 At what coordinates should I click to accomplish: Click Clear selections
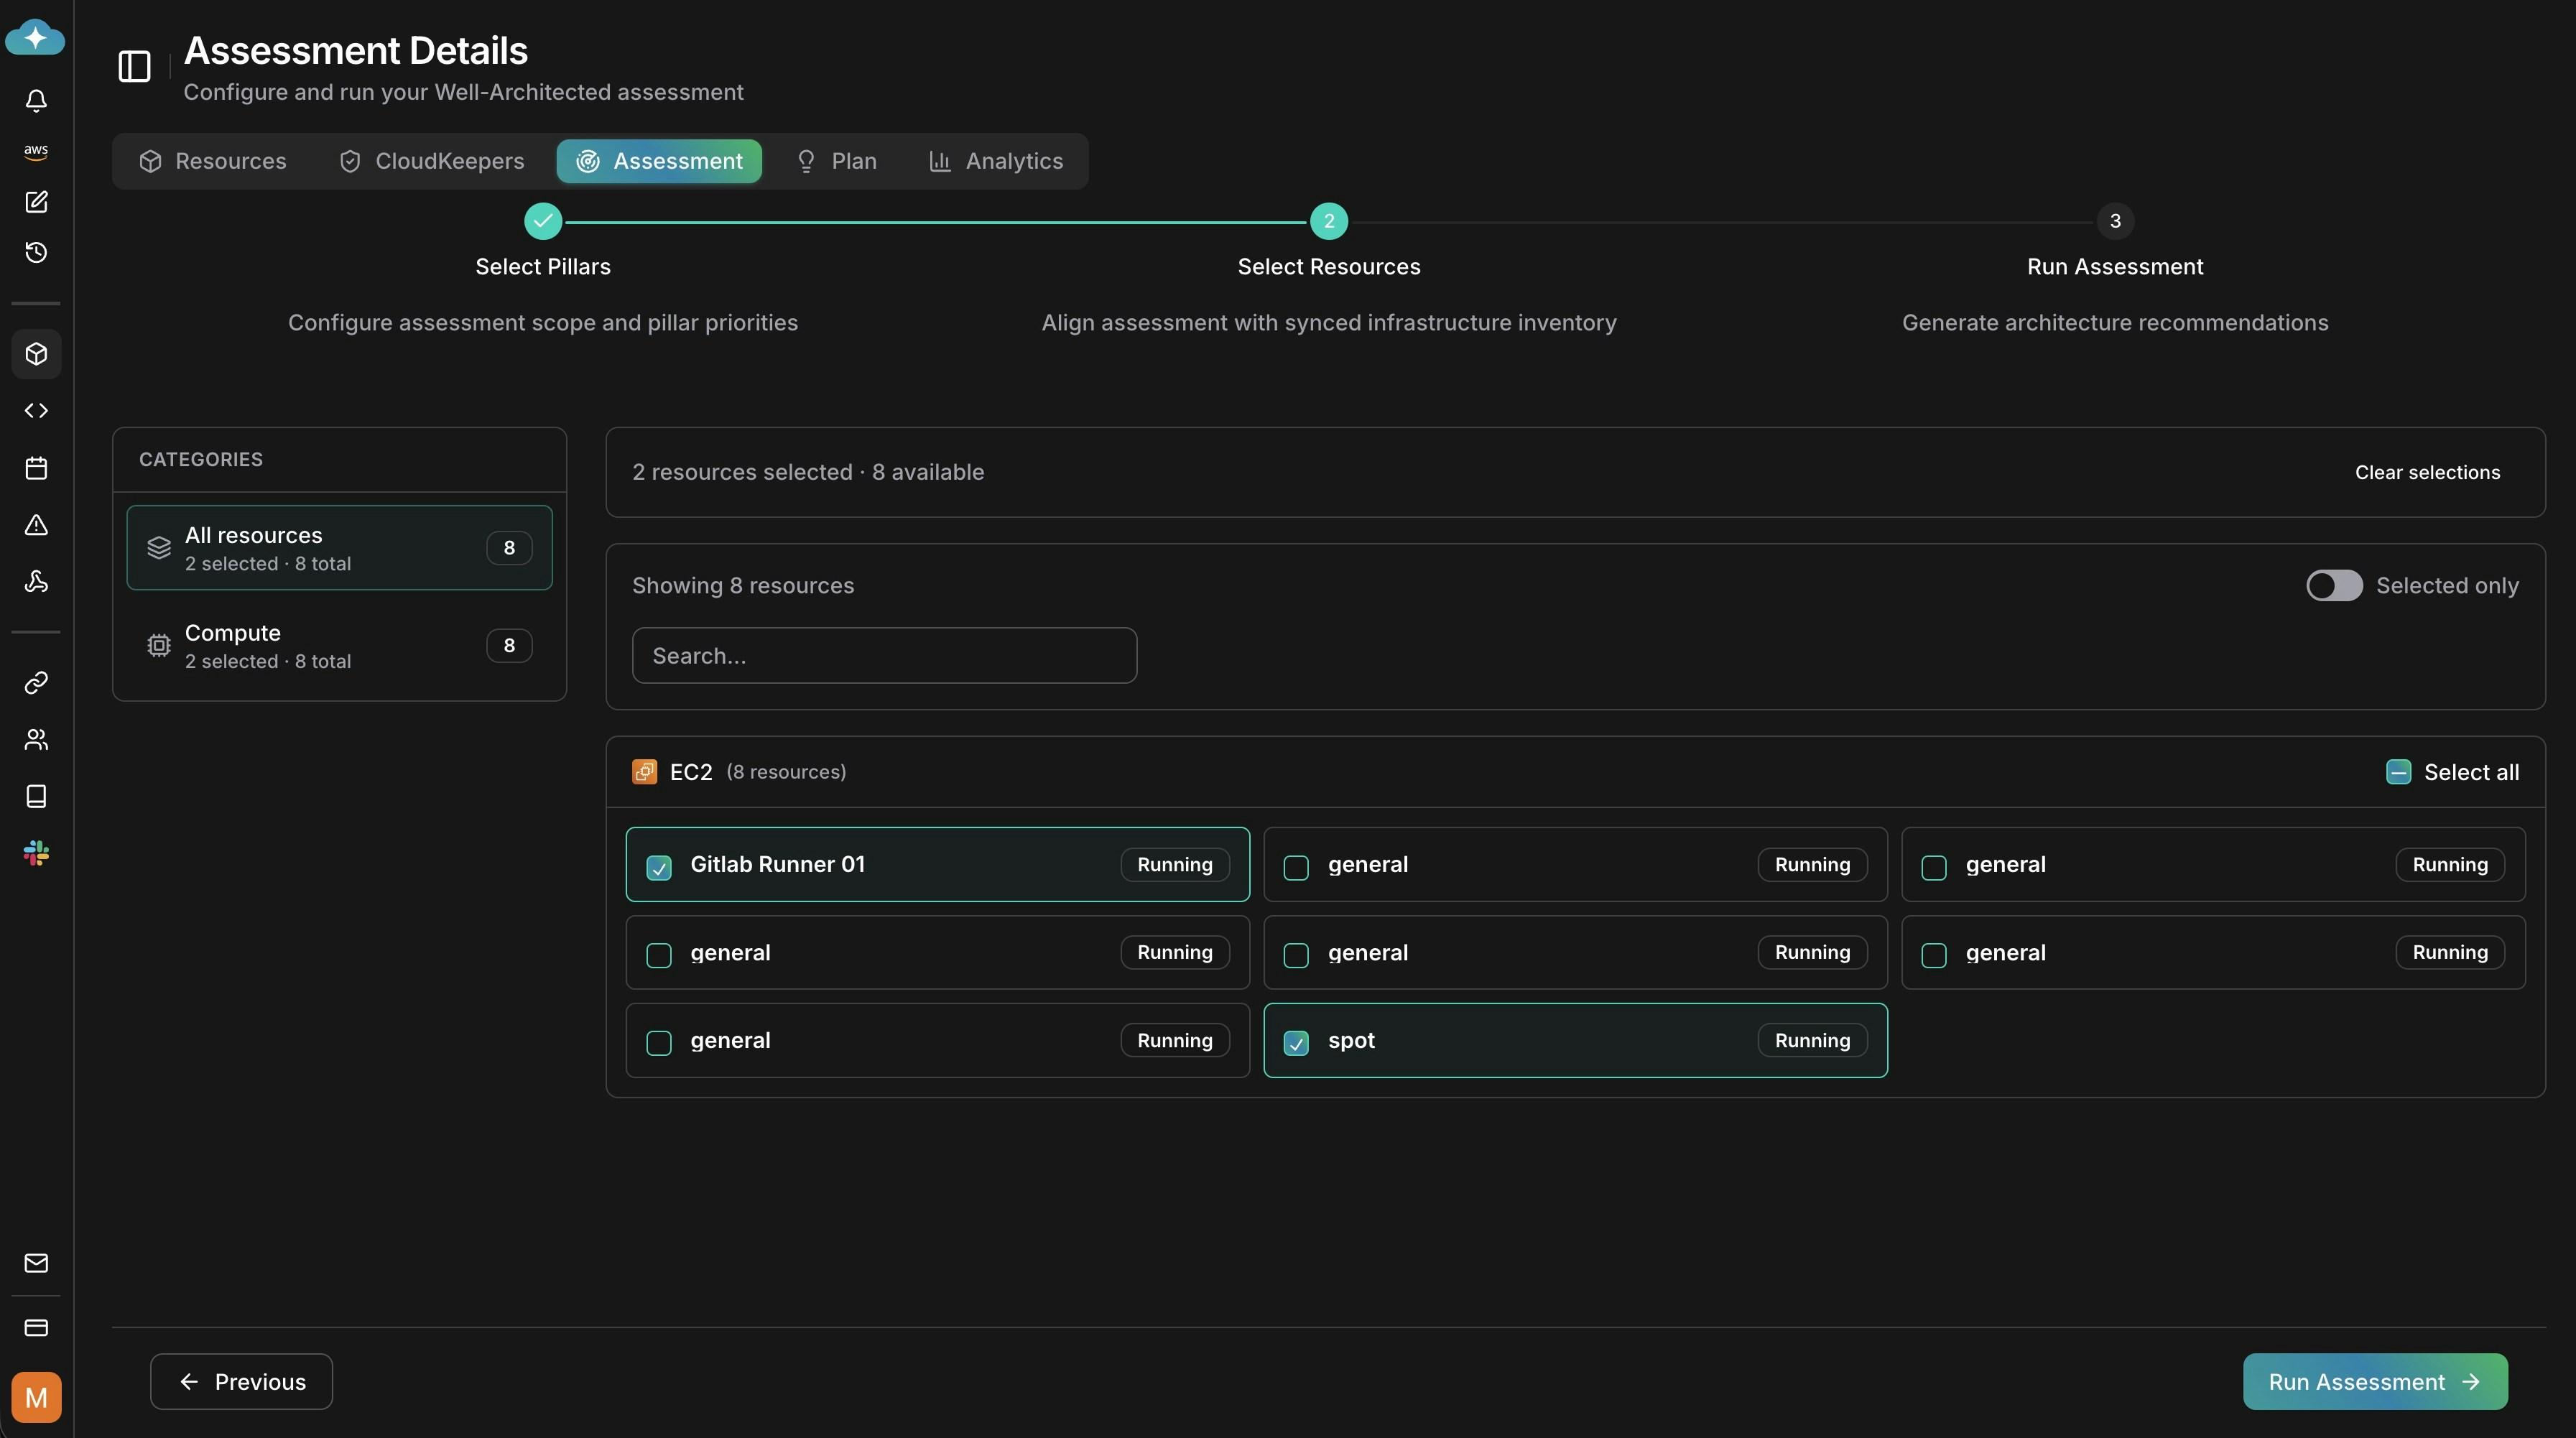(x=2427, y=472)
